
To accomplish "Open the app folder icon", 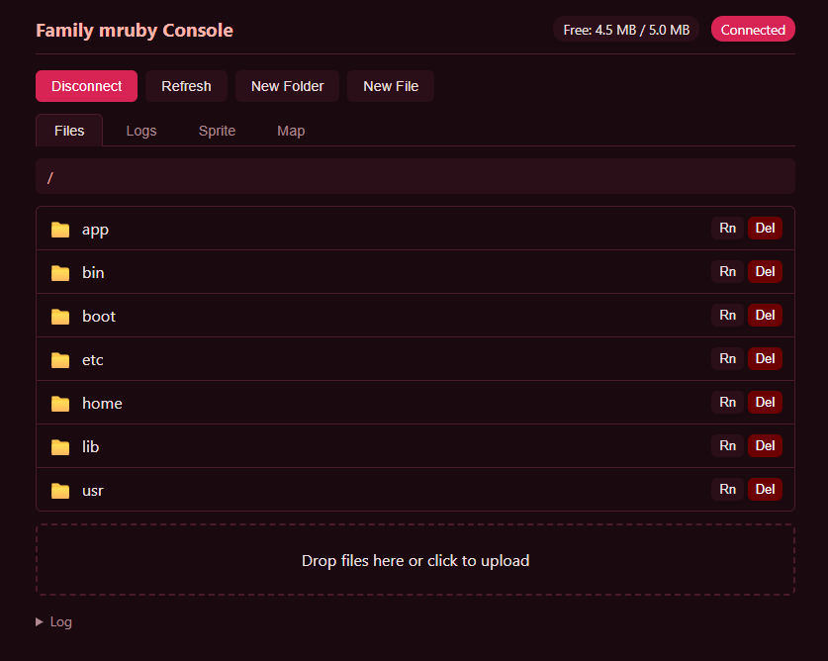I will pyautogui.click(x=60, y=230).
